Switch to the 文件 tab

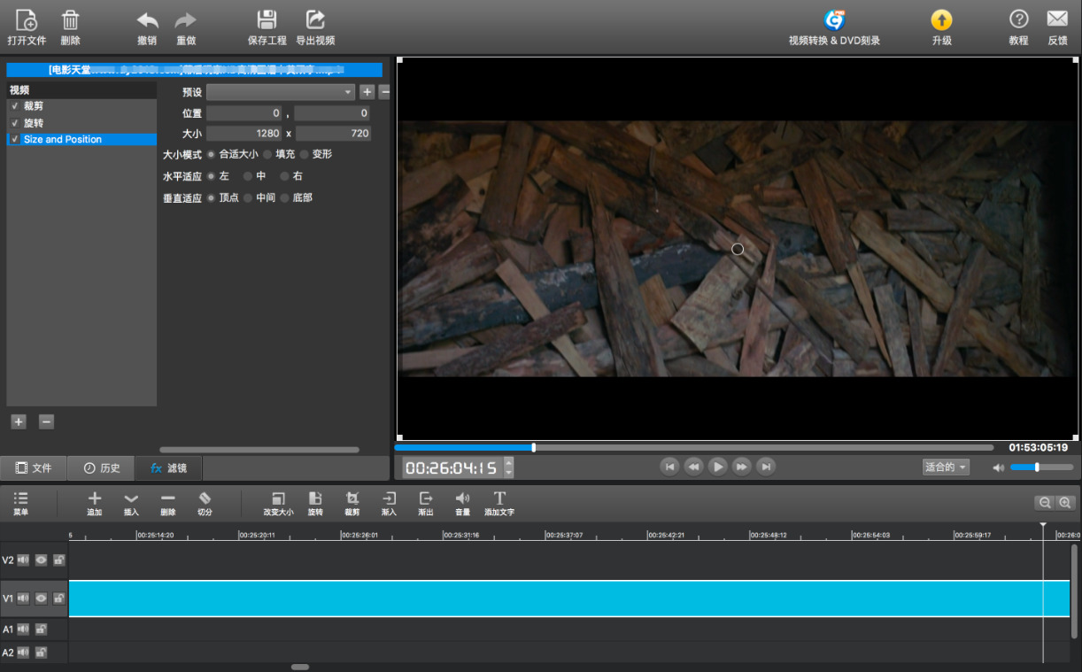coord(34,467)
